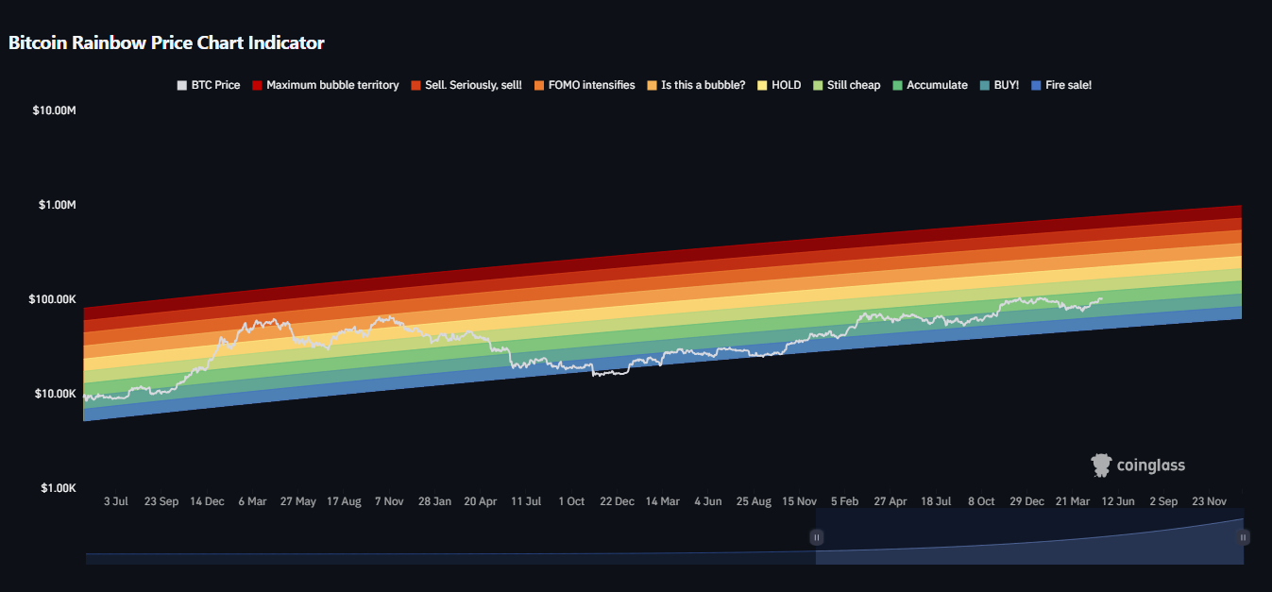Click the $100.00K label on the price axis
The width and height of the screenshot is (1272, 592).
pyautogui.click(x=53, y=299)
